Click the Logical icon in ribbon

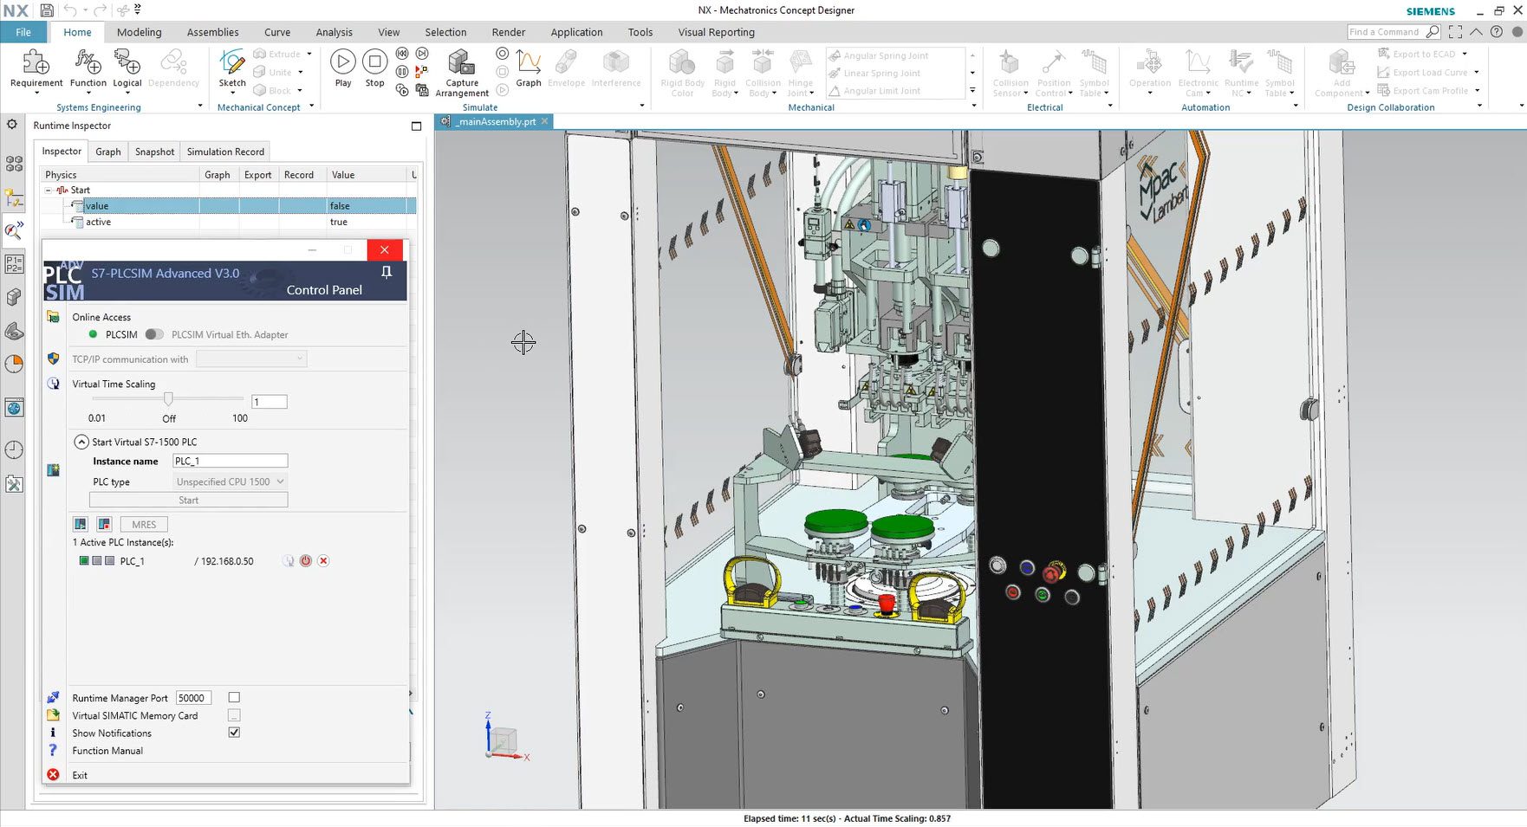point(127,62)
